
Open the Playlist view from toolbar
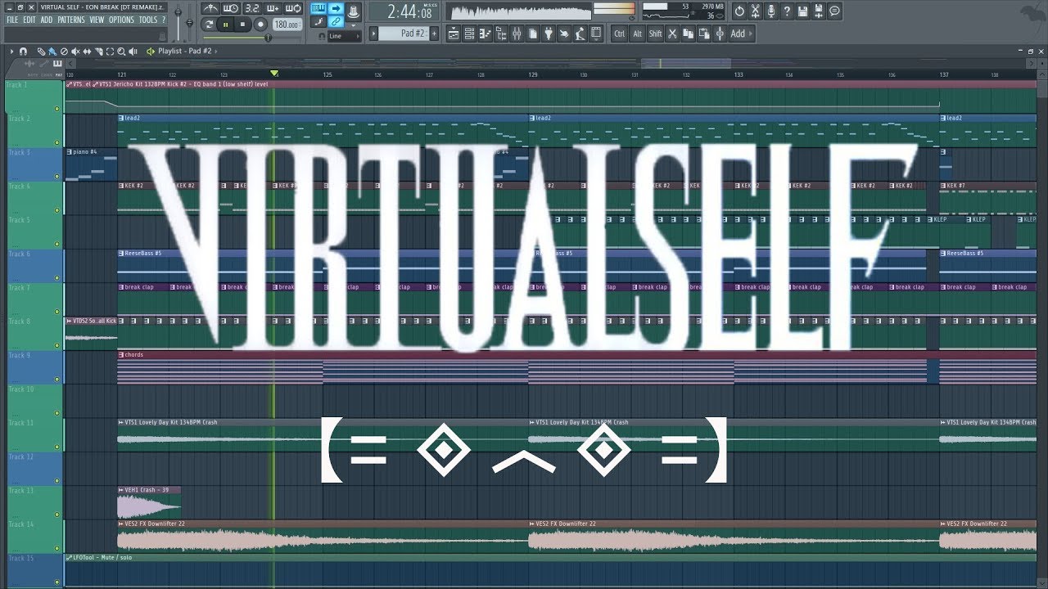tap(454, 34)
